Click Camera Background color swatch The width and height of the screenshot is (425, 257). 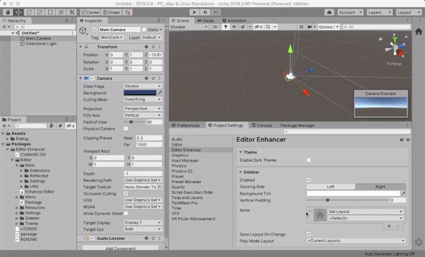pos(140,93)
